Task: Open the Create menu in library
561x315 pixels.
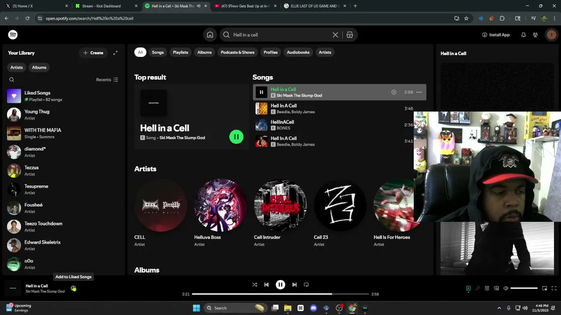Action: click(x=93, y=53)
